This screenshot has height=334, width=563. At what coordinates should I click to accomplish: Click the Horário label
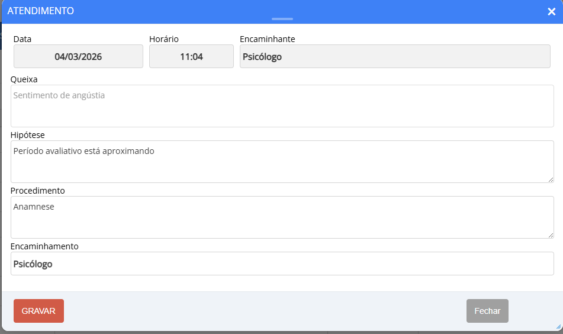164,39
